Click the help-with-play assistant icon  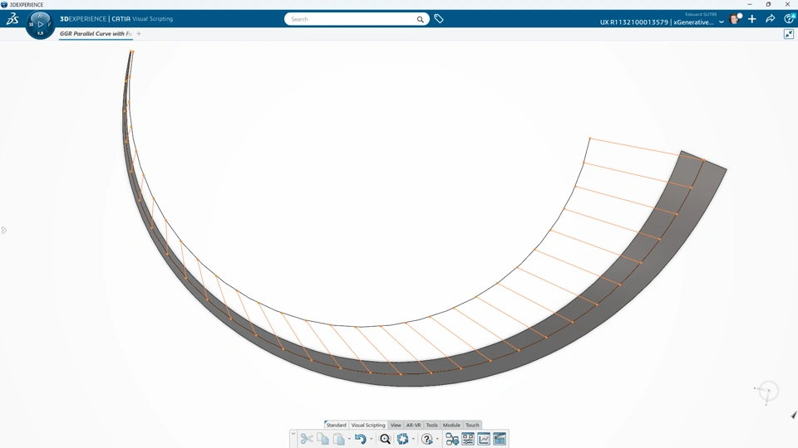[427, 439]
